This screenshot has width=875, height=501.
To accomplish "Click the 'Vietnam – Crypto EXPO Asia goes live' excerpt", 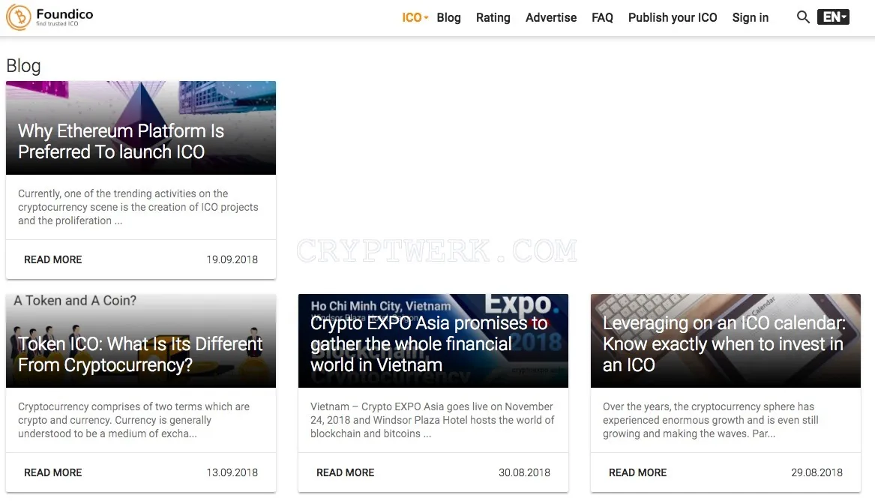I will tap(433, 420).
